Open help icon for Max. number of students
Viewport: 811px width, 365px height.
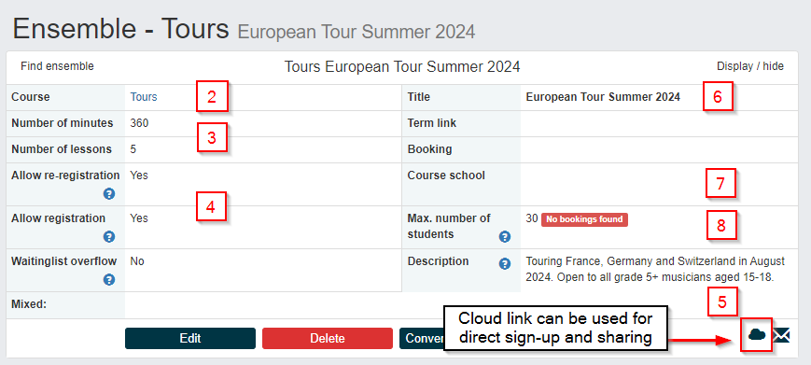(505, 237)
